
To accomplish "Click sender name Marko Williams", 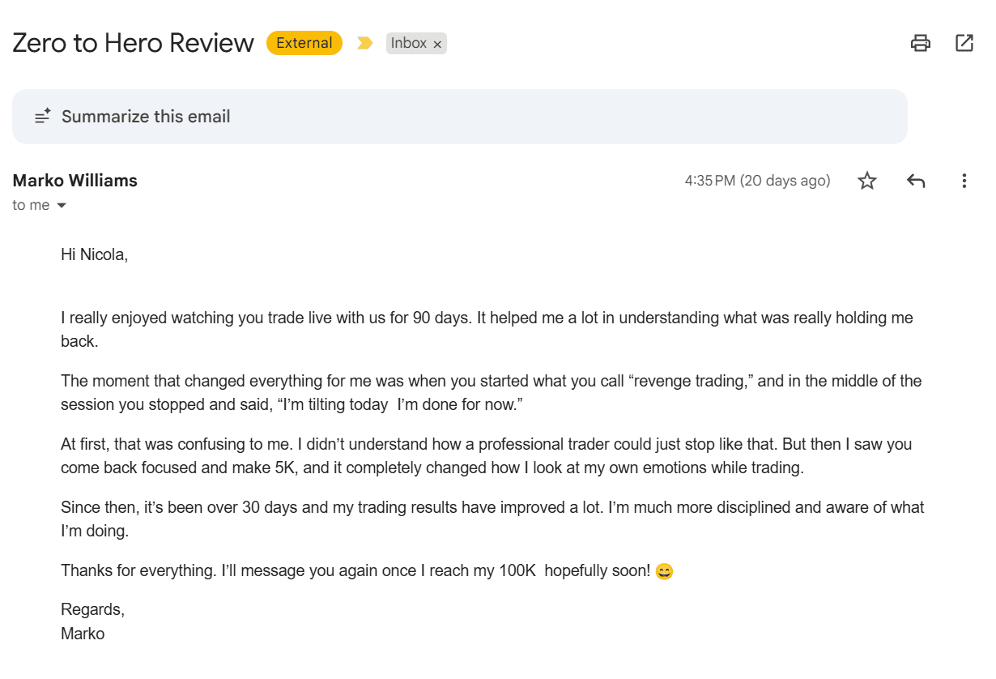I will click(75, 181).
